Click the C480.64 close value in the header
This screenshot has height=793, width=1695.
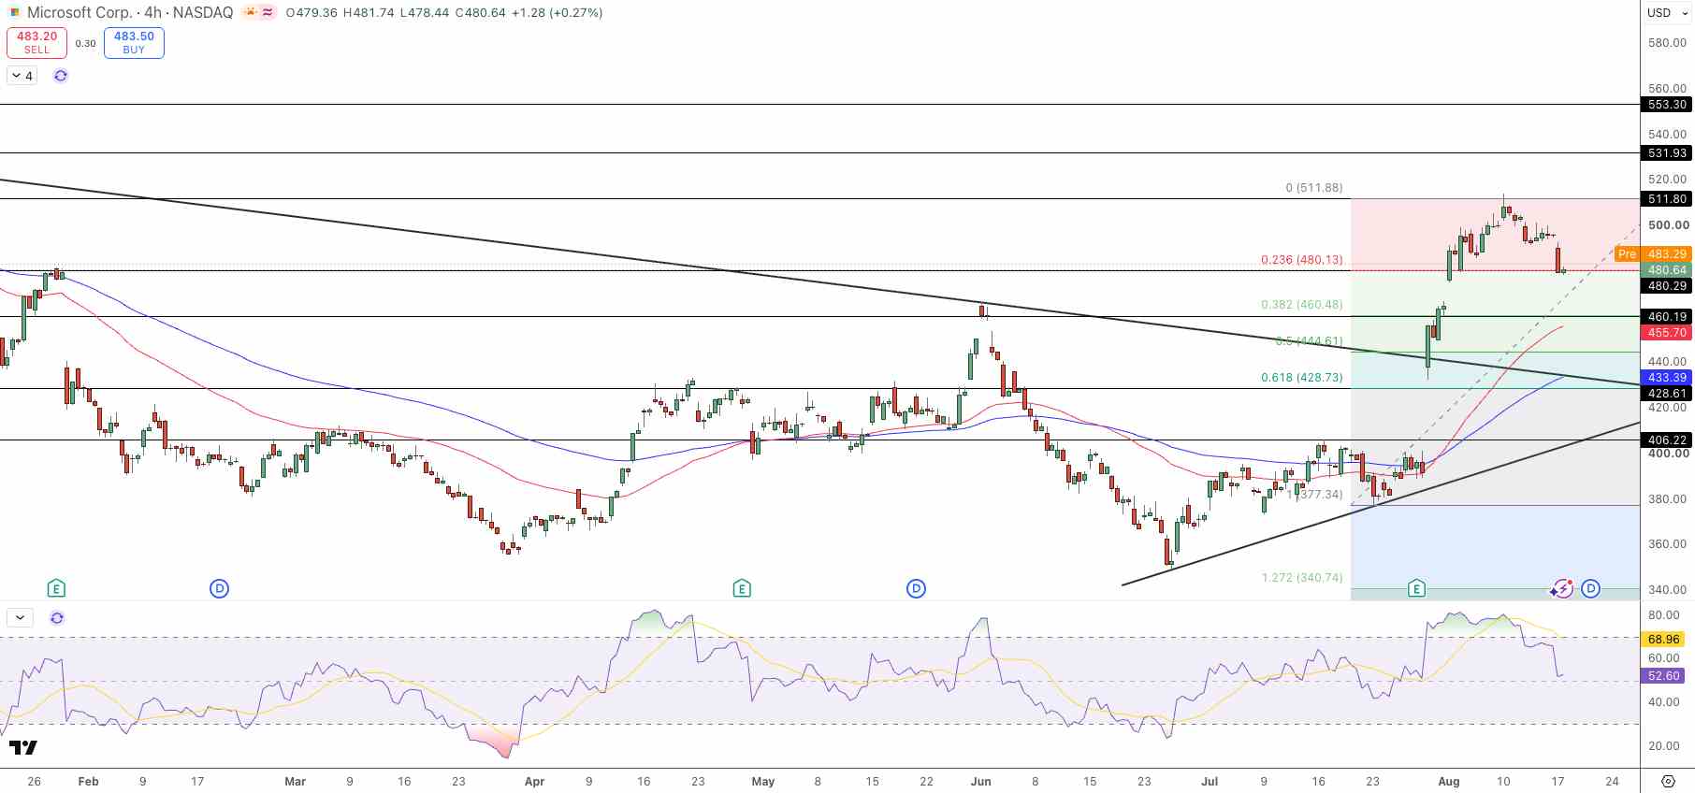(x=481, y=13)
